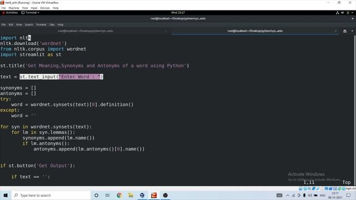The width and height of the screenshot is (356, 200).
Task: Open the terminal Terminal menu
Action: pyautogui.click(x=41, y=24)
